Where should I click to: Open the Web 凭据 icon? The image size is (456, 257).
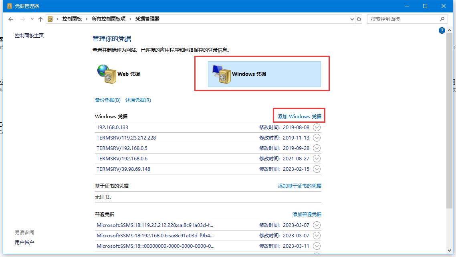[118, 73]
